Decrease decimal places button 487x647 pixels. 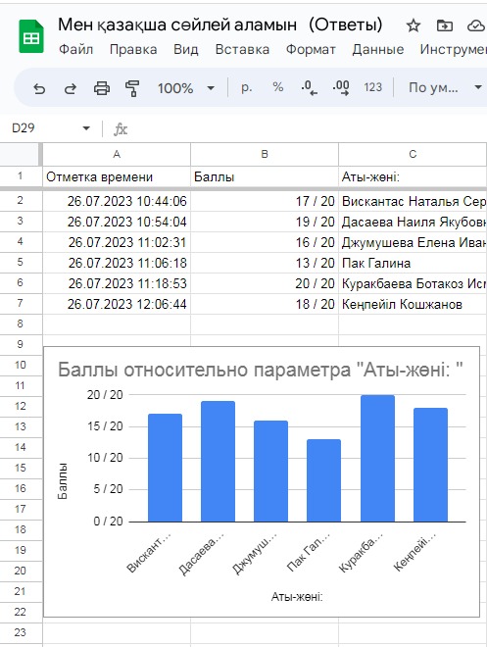[x=310, y=87]
